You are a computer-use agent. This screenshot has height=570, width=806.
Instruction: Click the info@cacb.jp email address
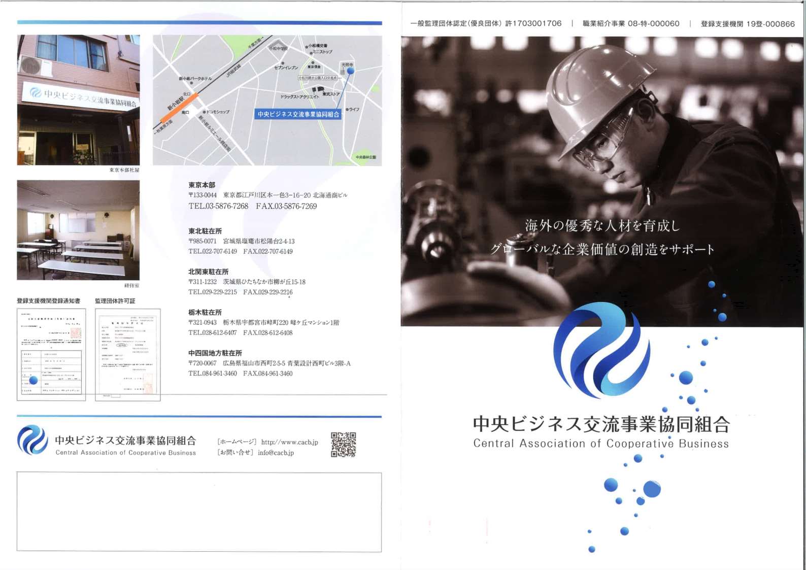[x=276, y=453]
